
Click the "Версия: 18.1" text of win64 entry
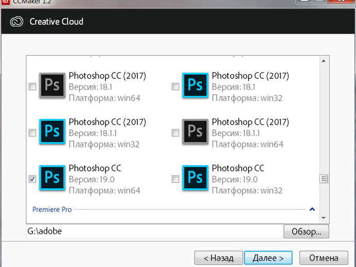pyautogui.click(x=90, y=87)
